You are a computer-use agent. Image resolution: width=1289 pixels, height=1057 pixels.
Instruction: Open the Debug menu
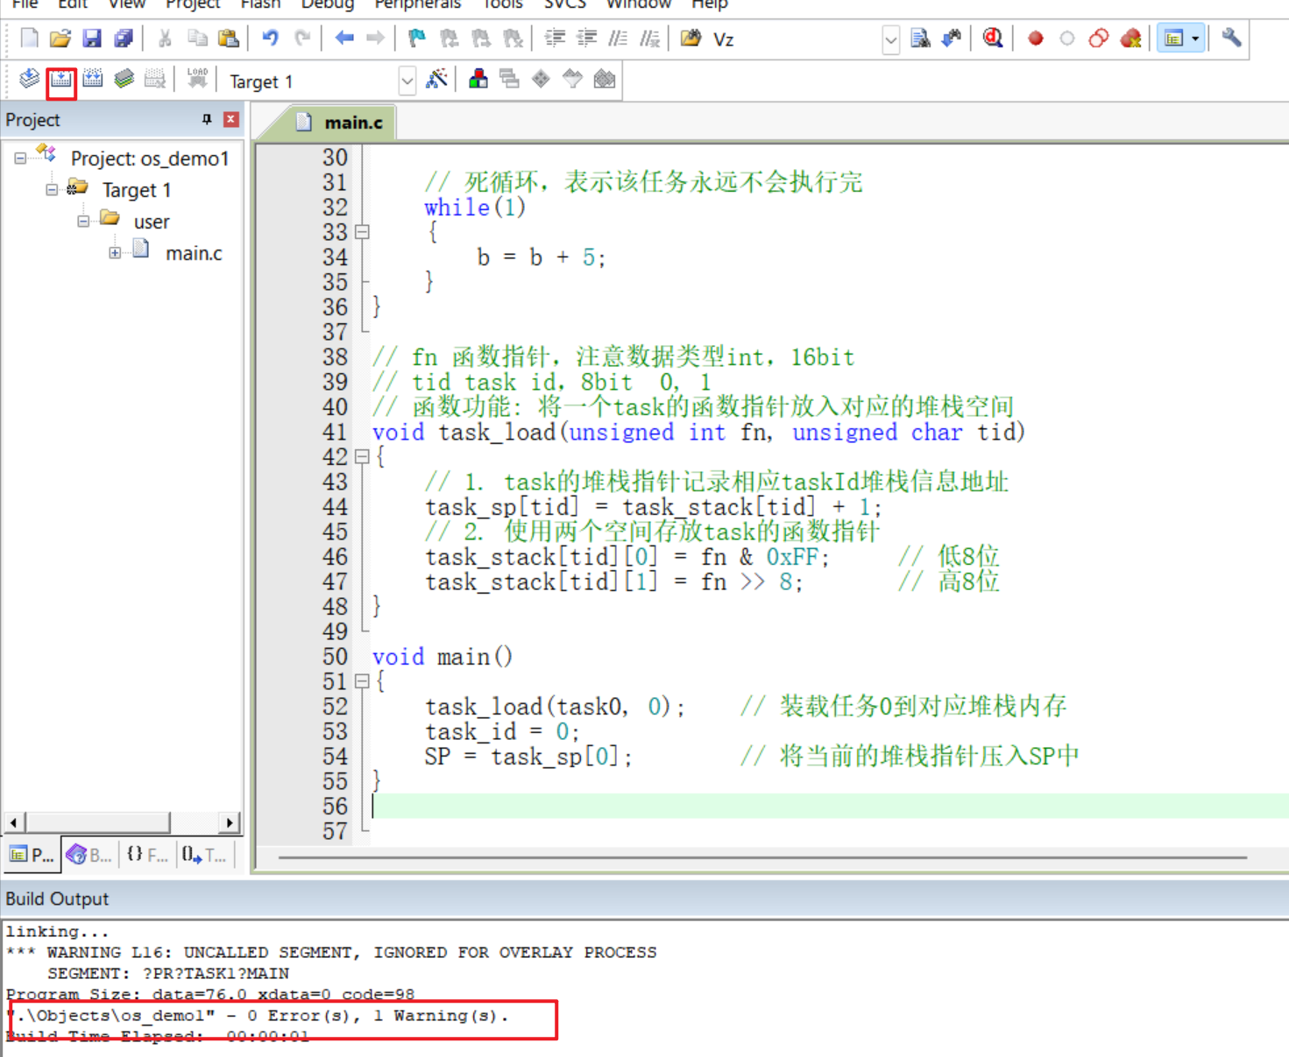(x=327, y=4)
